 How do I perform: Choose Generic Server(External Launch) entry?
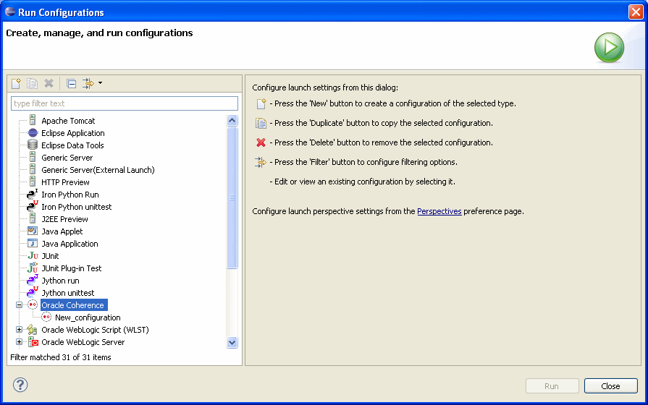pos(98,170)
